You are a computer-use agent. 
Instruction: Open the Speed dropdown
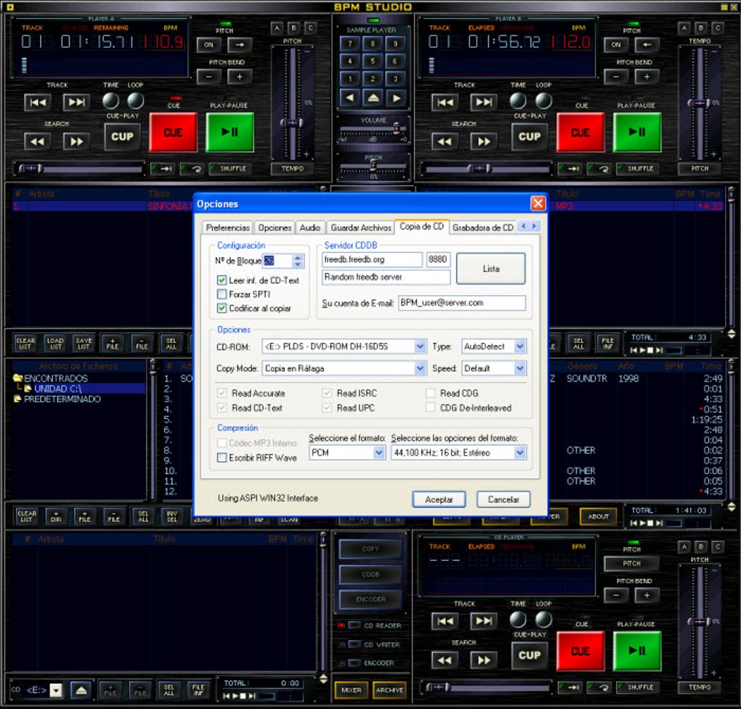[x=519, y=368]
